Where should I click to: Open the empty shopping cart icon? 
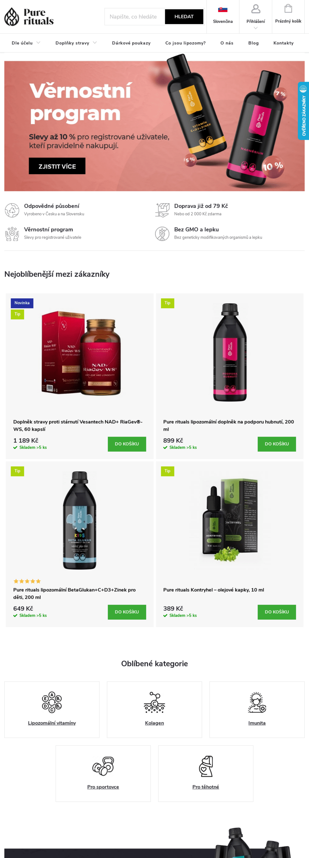pyautogui.click(x=288, y=8)
